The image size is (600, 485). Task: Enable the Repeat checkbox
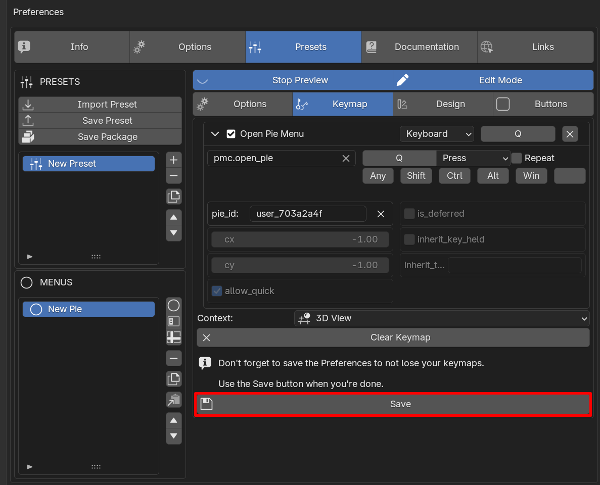pos(517,158)
